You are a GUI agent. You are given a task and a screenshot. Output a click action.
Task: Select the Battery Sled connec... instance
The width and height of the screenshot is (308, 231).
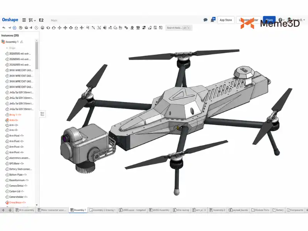20,169
